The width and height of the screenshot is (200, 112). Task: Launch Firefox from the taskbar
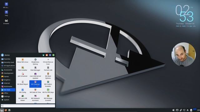tap(6, 110)
